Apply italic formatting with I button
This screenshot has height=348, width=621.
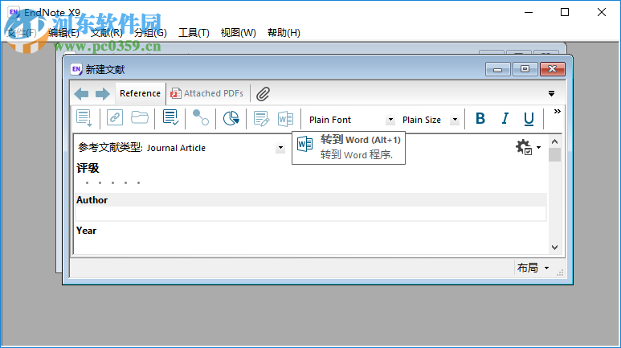(505, 118)
